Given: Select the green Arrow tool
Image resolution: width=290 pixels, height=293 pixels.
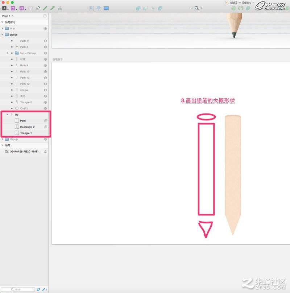Looking at the screenshot, I should [53, 8].
